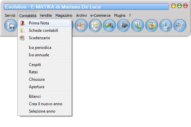The height and width of the screenshot is (127, 191).
Task: Select Chiusura menu entry
Action: [45, 79]
